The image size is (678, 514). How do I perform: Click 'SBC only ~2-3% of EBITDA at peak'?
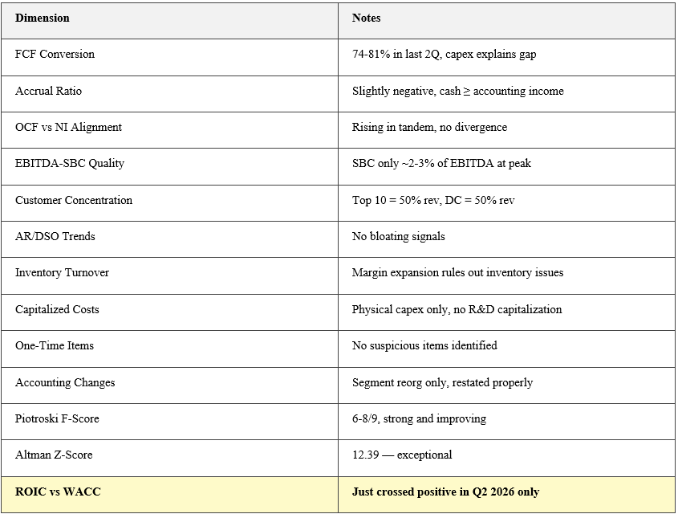[441, 163]
